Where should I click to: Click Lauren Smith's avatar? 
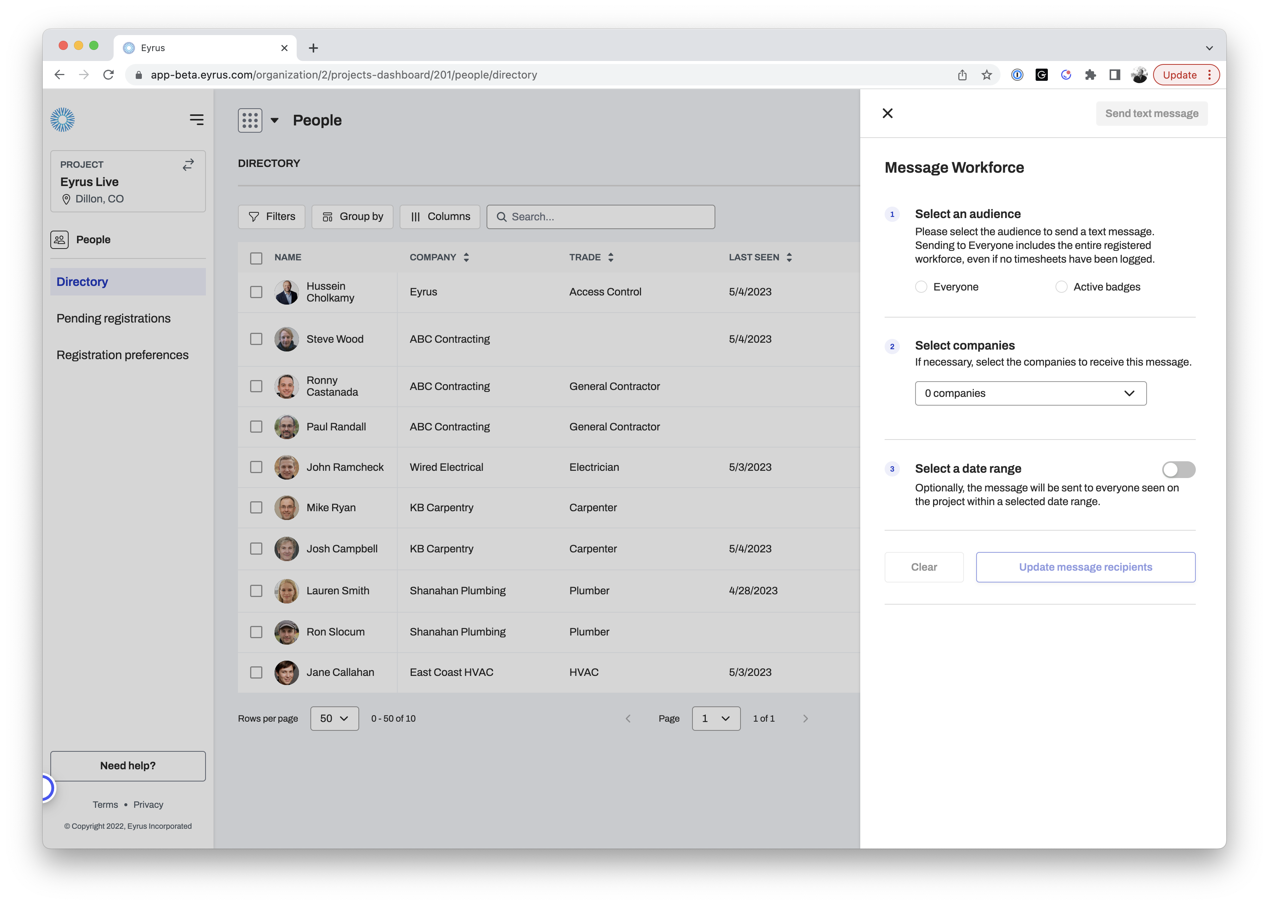(286, 591)
